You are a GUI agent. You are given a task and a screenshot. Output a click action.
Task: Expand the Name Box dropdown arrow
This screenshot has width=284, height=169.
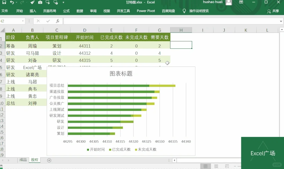click(x=23, y=21)
